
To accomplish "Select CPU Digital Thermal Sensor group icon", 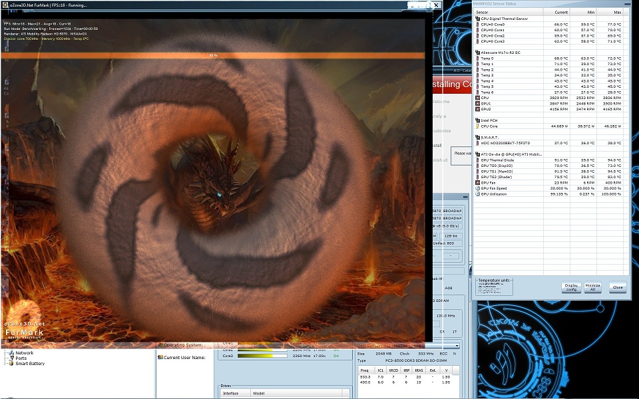I will coord(478,19).
